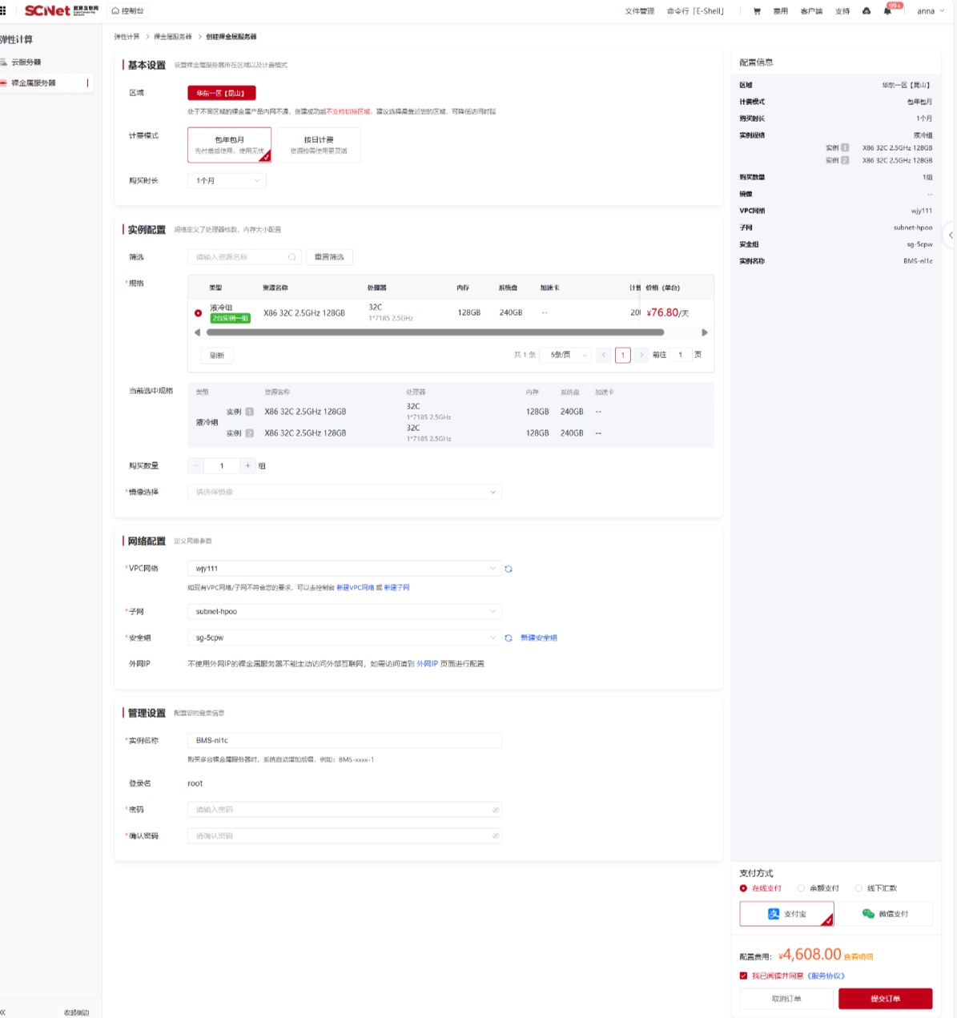
Task: Open the 子网 subnet-hpoo dropdown
Action: click(x=344, y=611)
